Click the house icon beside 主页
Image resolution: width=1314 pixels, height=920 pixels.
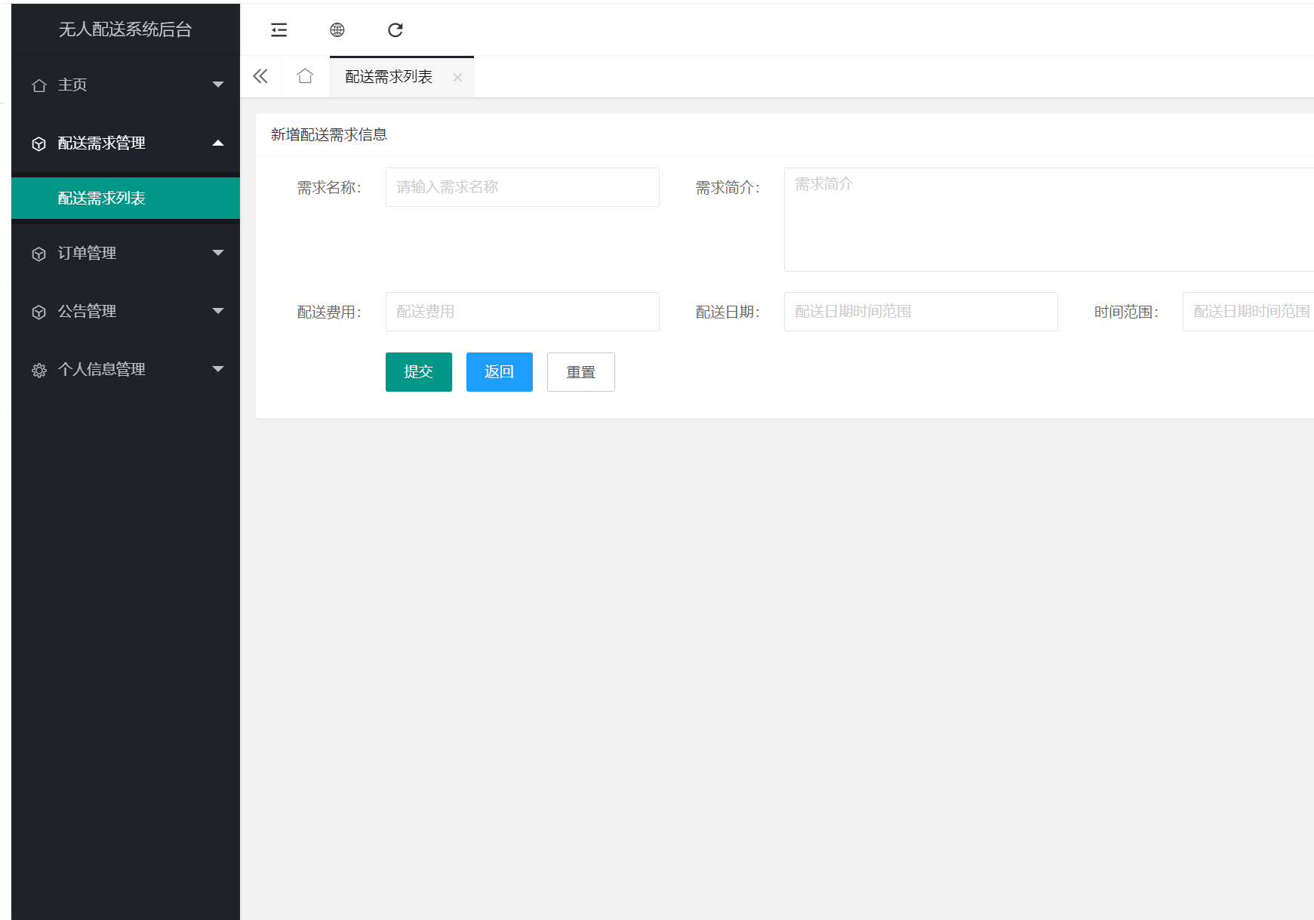[x=39, y=86]
